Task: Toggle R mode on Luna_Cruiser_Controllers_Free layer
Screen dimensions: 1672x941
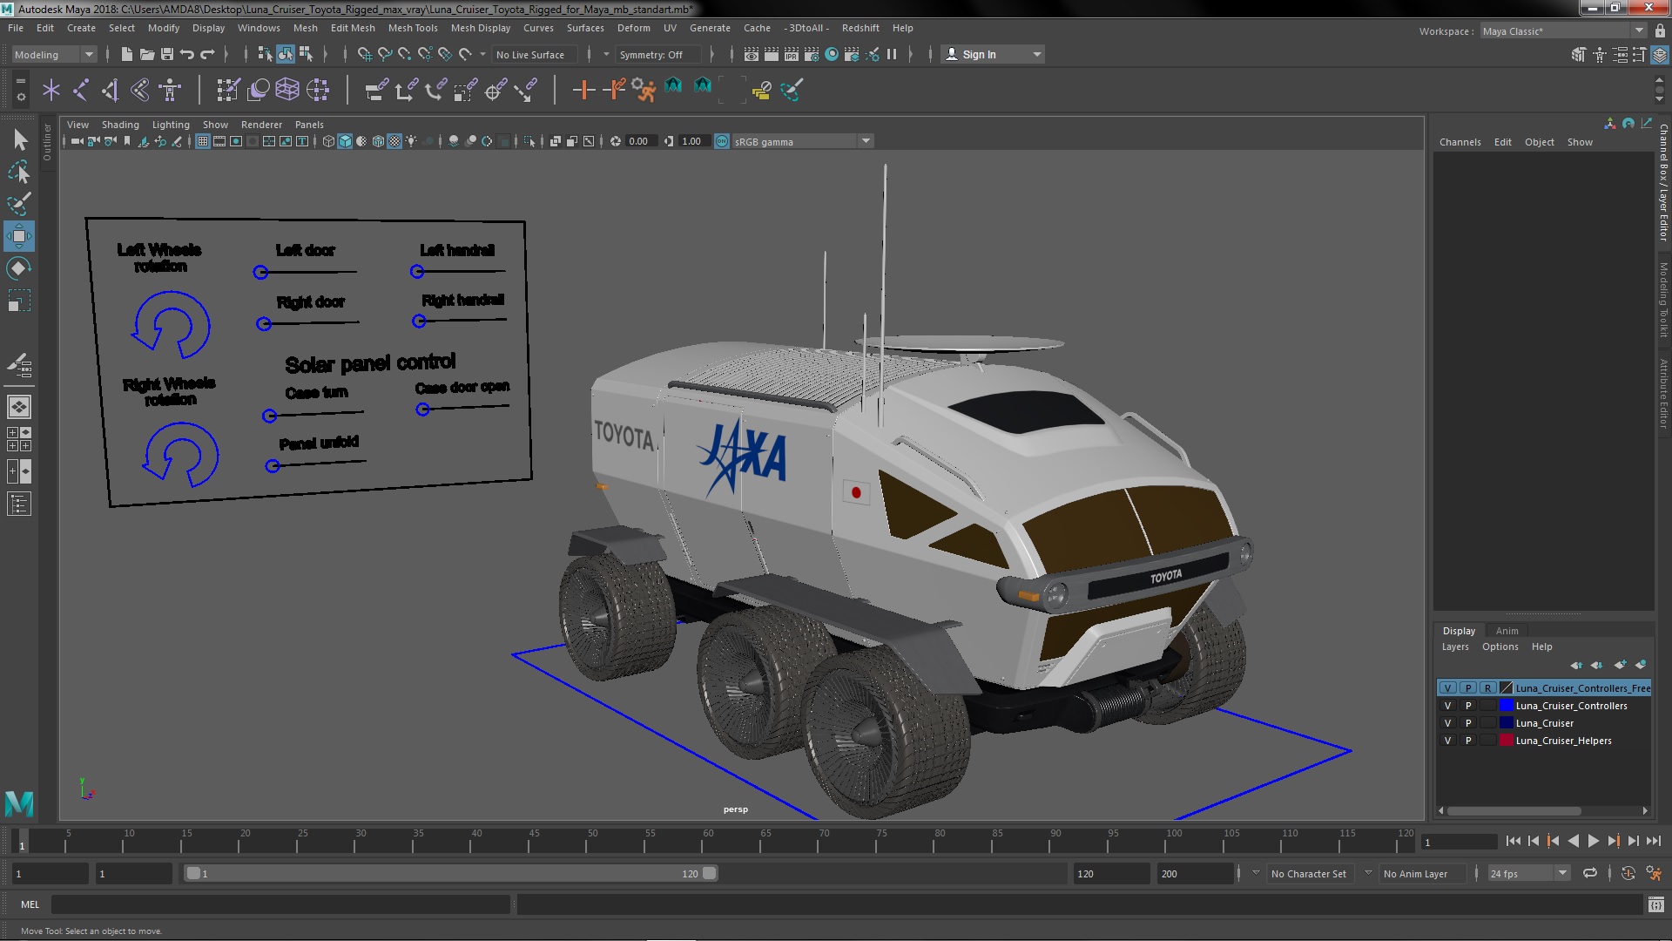Action: 1488,688
